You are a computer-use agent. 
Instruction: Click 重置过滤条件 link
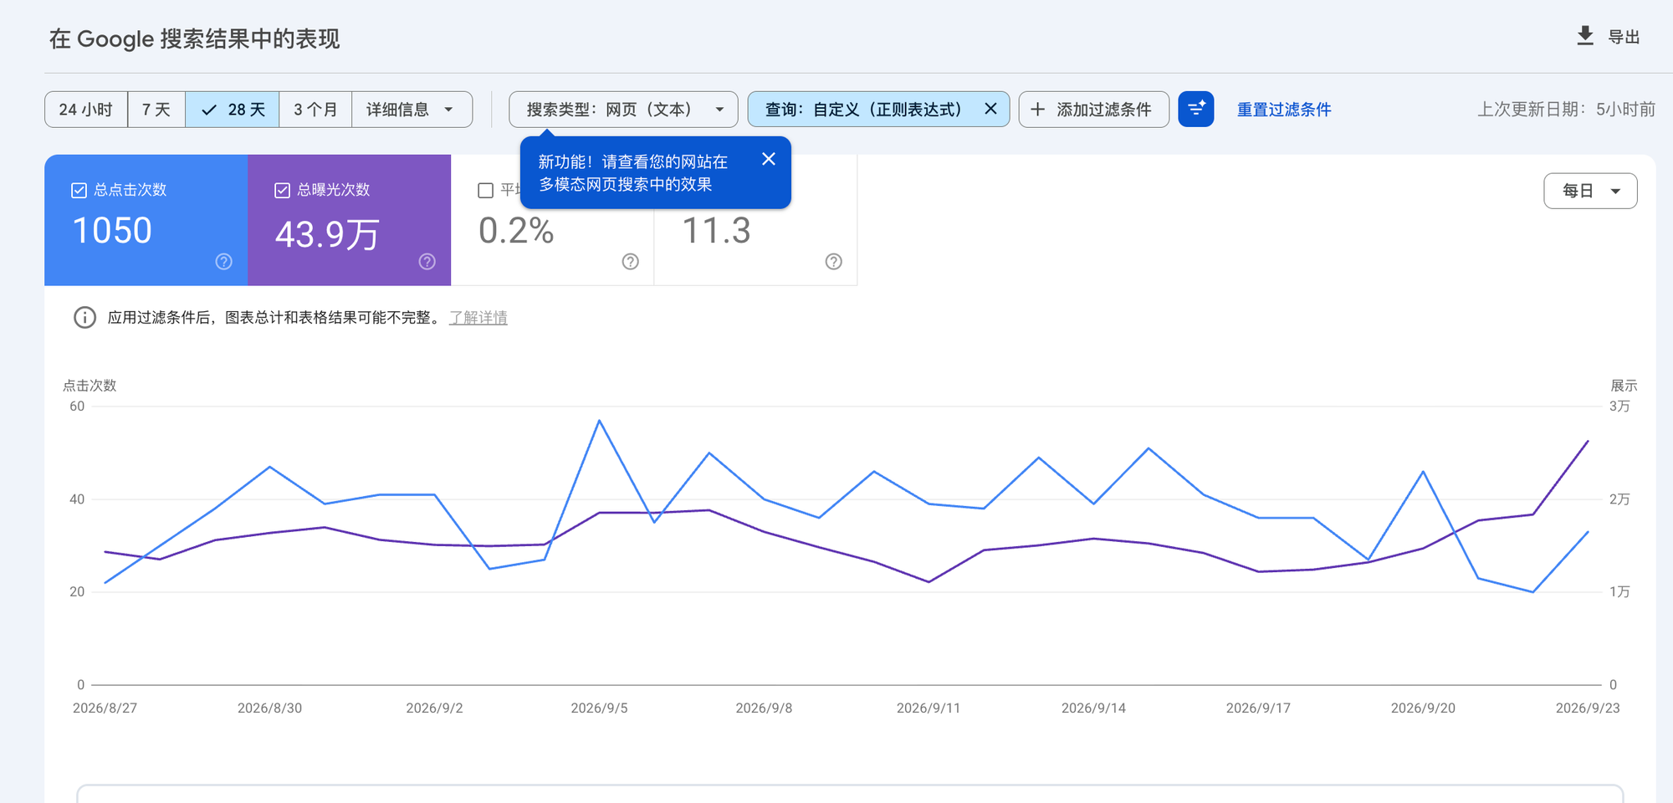point(1284,110)
